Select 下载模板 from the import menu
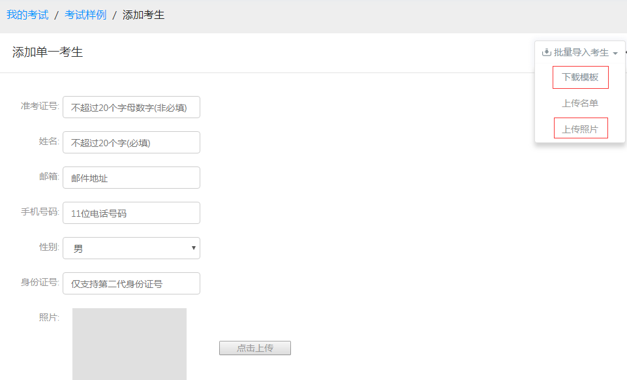The width and height of the screenshot is (627, 380). (x=580, y=77)
